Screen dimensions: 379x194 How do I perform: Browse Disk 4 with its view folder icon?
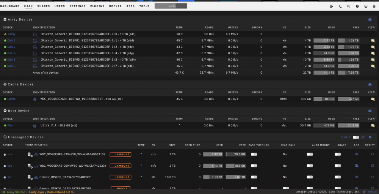373,53
